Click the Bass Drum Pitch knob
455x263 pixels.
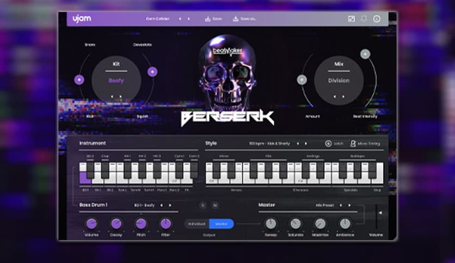click(x=141, y=224)
